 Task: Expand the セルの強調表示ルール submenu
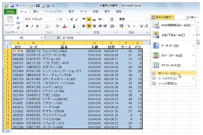tap(174, 25)
